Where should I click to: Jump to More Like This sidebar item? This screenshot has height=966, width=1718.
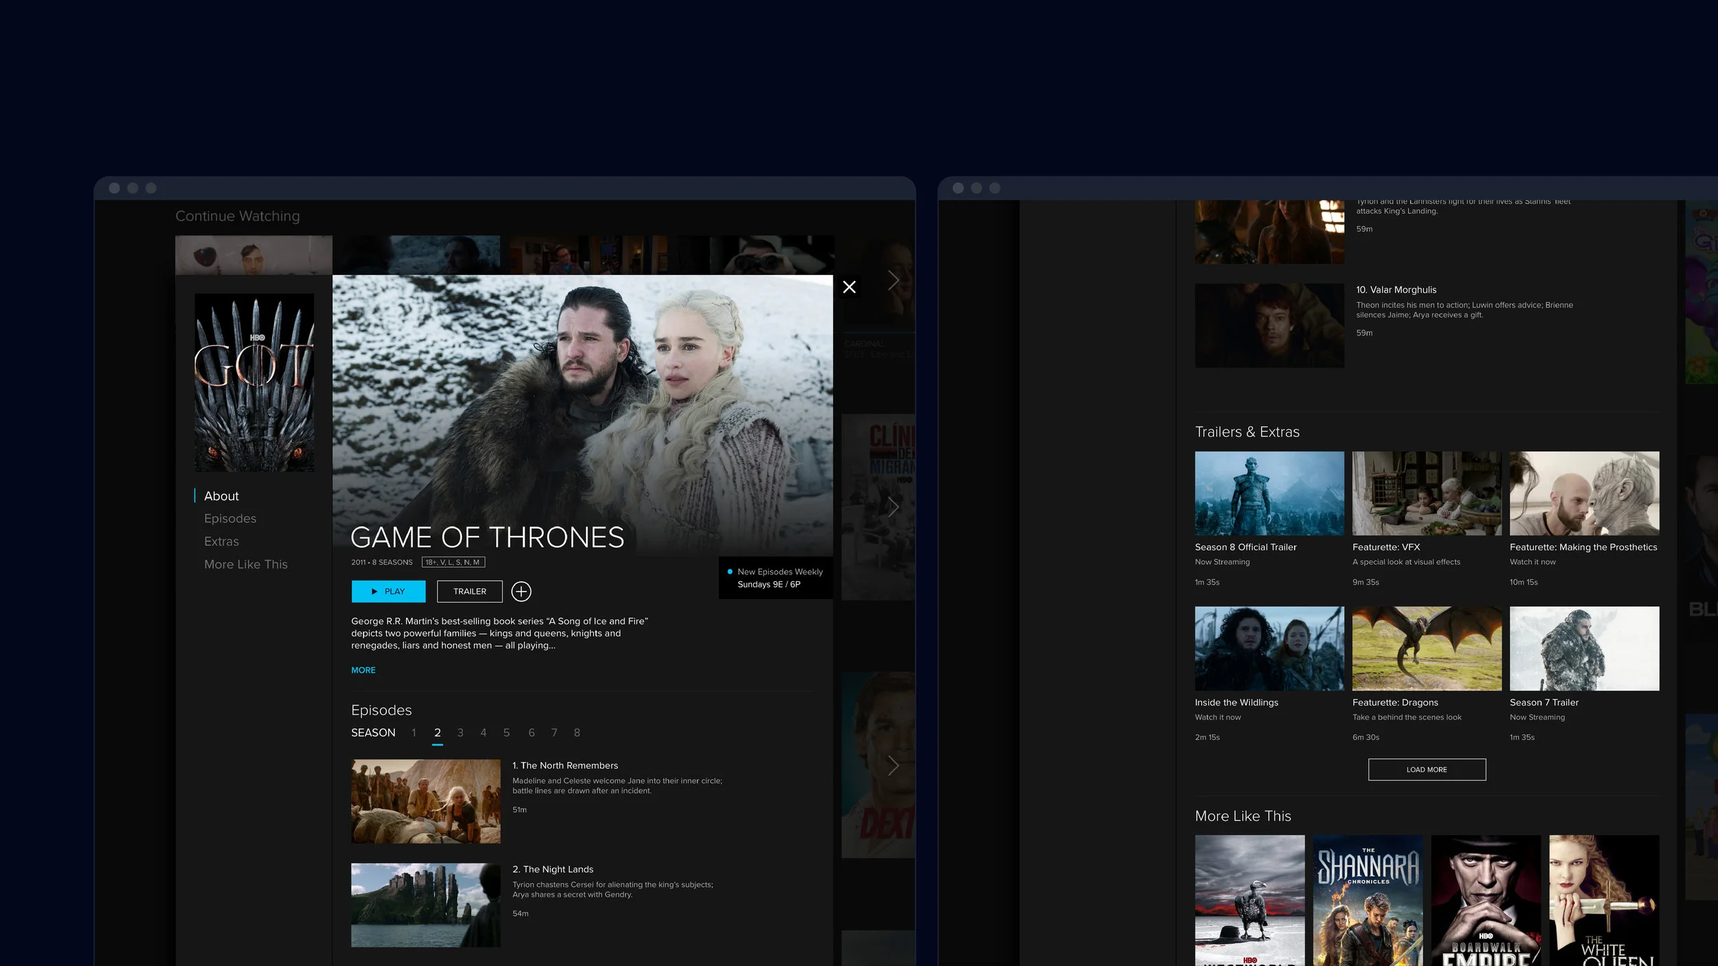[245, 564]
